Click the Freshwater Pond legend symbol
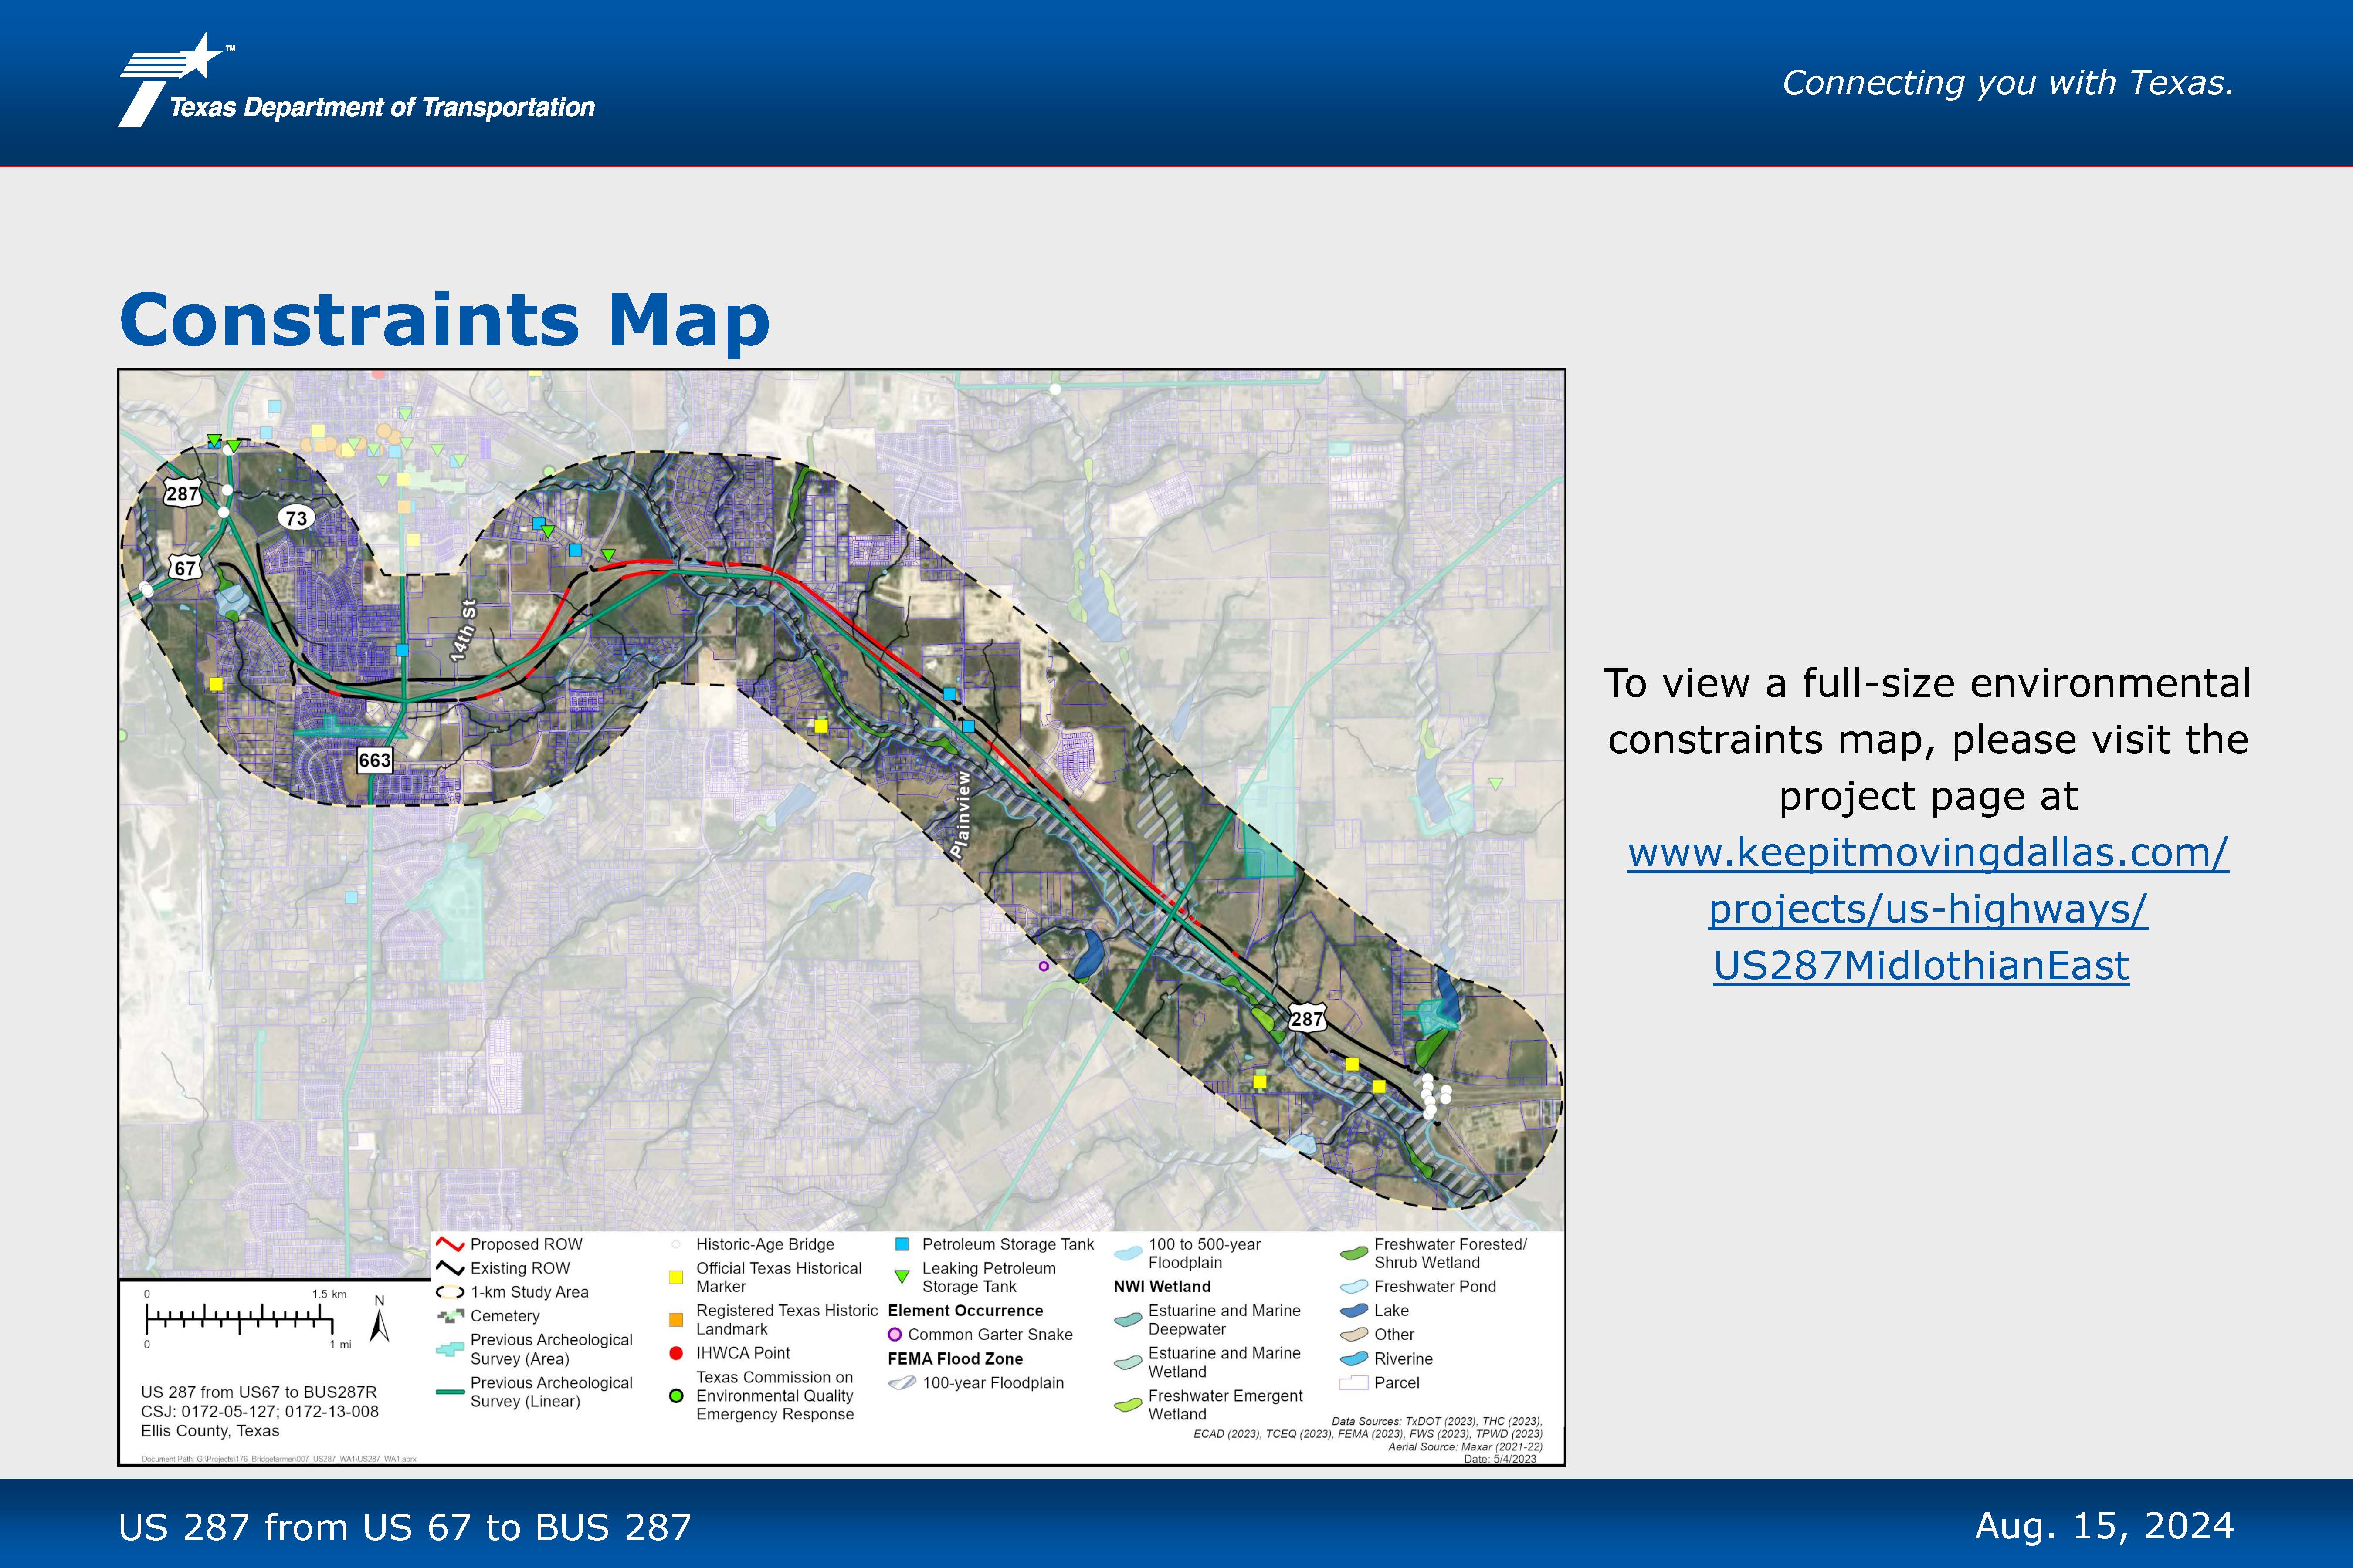Image resolution: width=2353 pixels, height=1568 pixels. (x=1353, y=1287)
